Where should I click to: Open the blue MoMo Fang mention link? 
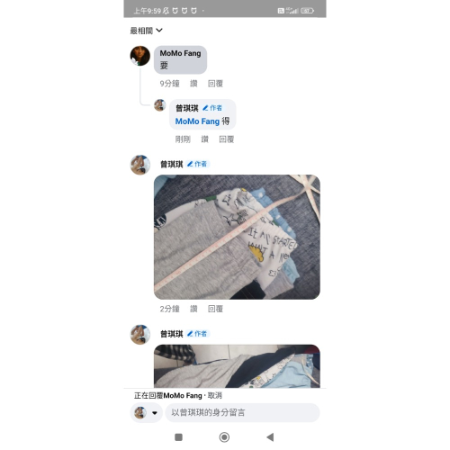[197, 121]
